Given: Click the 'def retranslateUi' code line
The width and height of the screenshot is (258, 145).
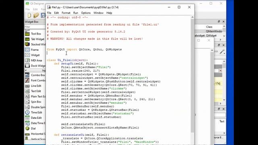Looking at the screenshot, I should point(81,135).
